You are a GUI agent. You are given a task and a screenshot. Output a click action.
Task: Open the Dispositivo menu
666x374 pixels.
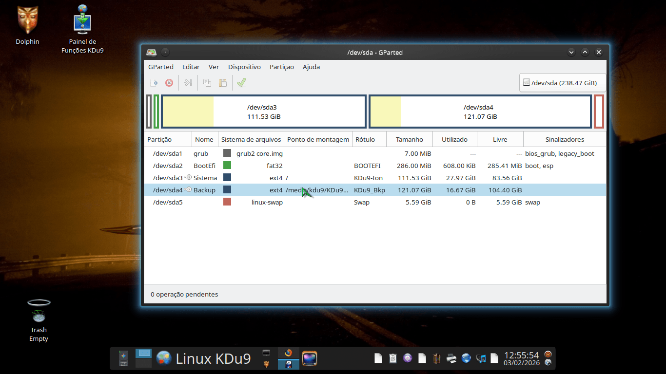244,67
